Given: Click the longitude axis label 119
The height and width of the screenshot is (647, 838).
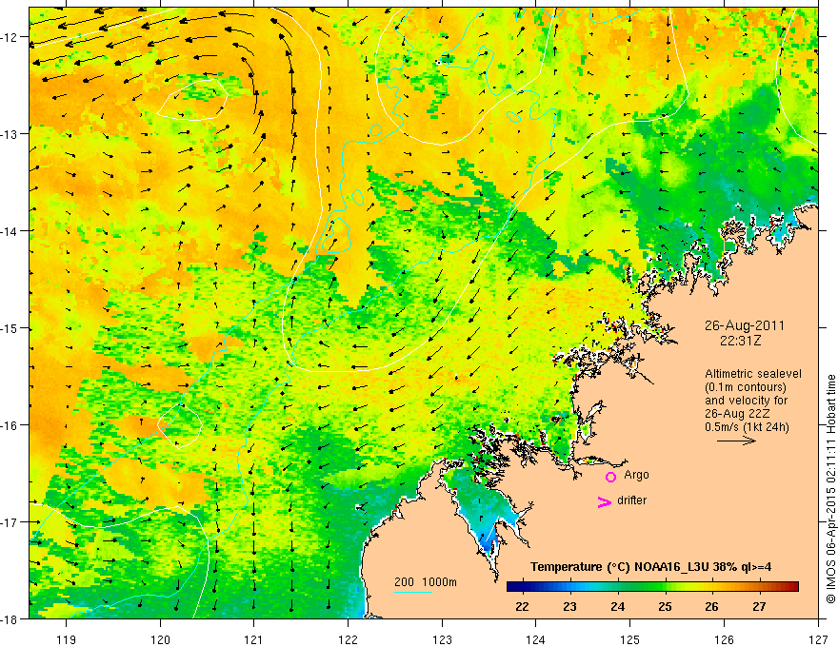Looking at the screenshot, I should (67, 639).
